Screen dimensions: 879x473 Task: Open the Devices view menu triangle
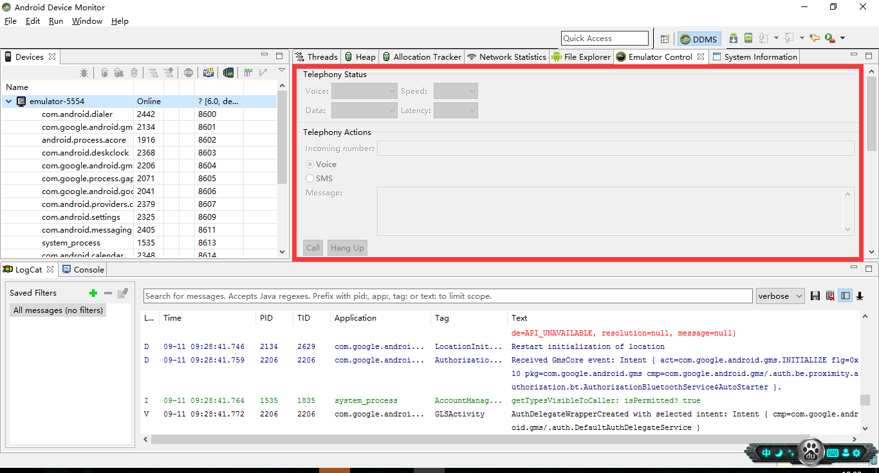tap(281, 70)
